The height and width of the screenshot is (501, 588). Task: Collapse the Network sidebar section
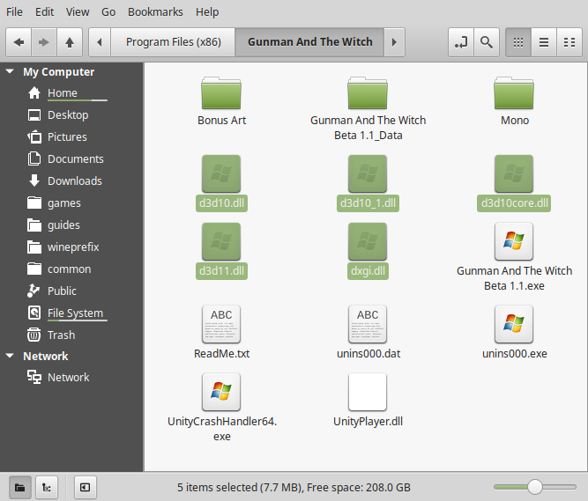point(10,356)
